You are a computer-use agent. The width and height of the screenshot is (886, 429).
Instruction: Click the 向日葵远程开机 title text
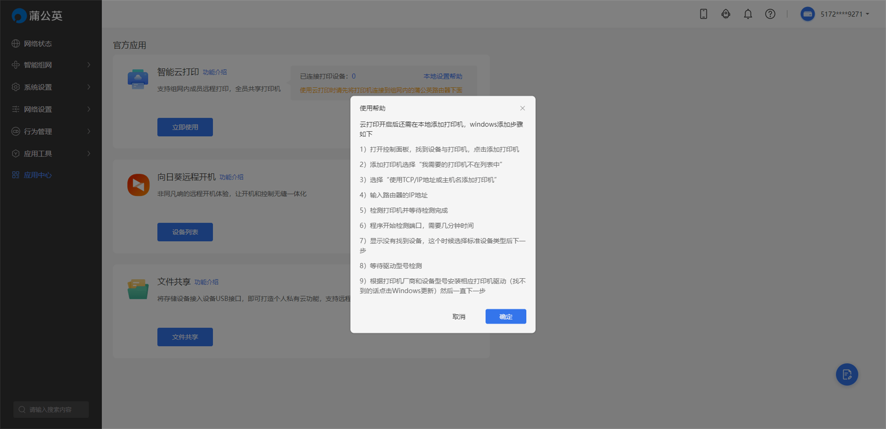pos(186,177)
